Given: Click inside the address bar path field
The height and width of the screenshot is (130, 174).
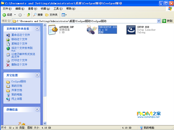Looking at the screenshot, I should 85,21.
